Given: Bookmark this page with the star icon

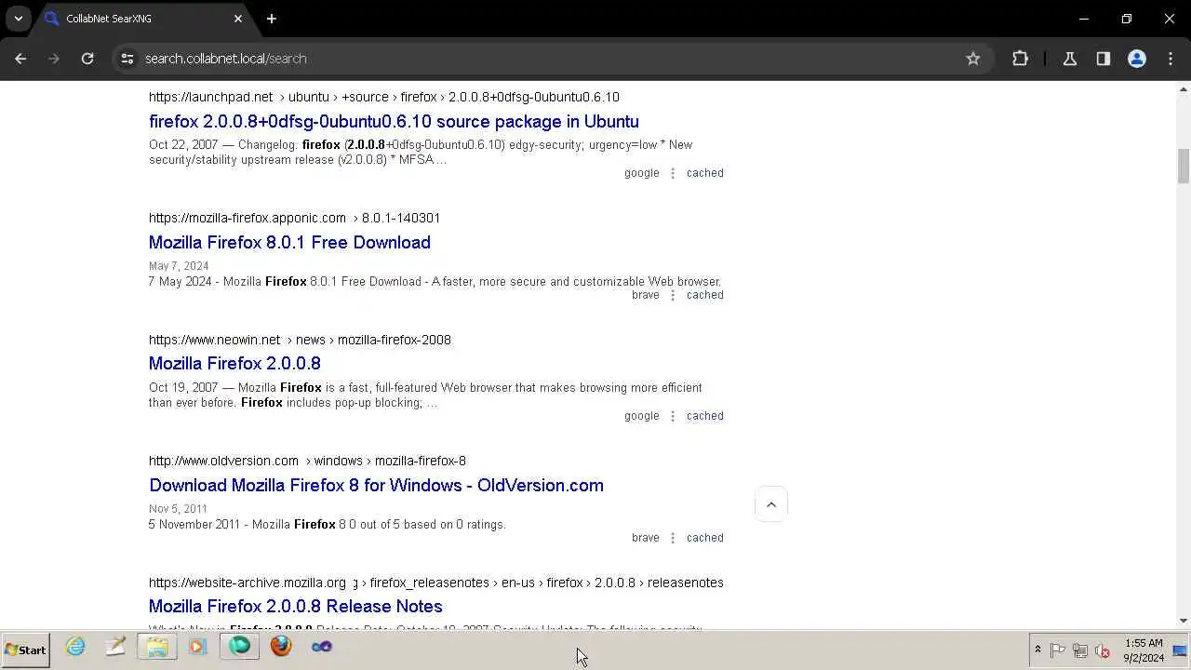Looking at the screenshot, I should (973, 59).
